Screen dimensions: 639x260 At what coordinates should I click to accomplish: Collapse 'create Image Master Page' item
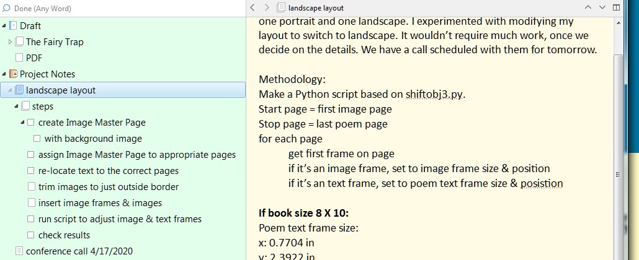point(22,123)
